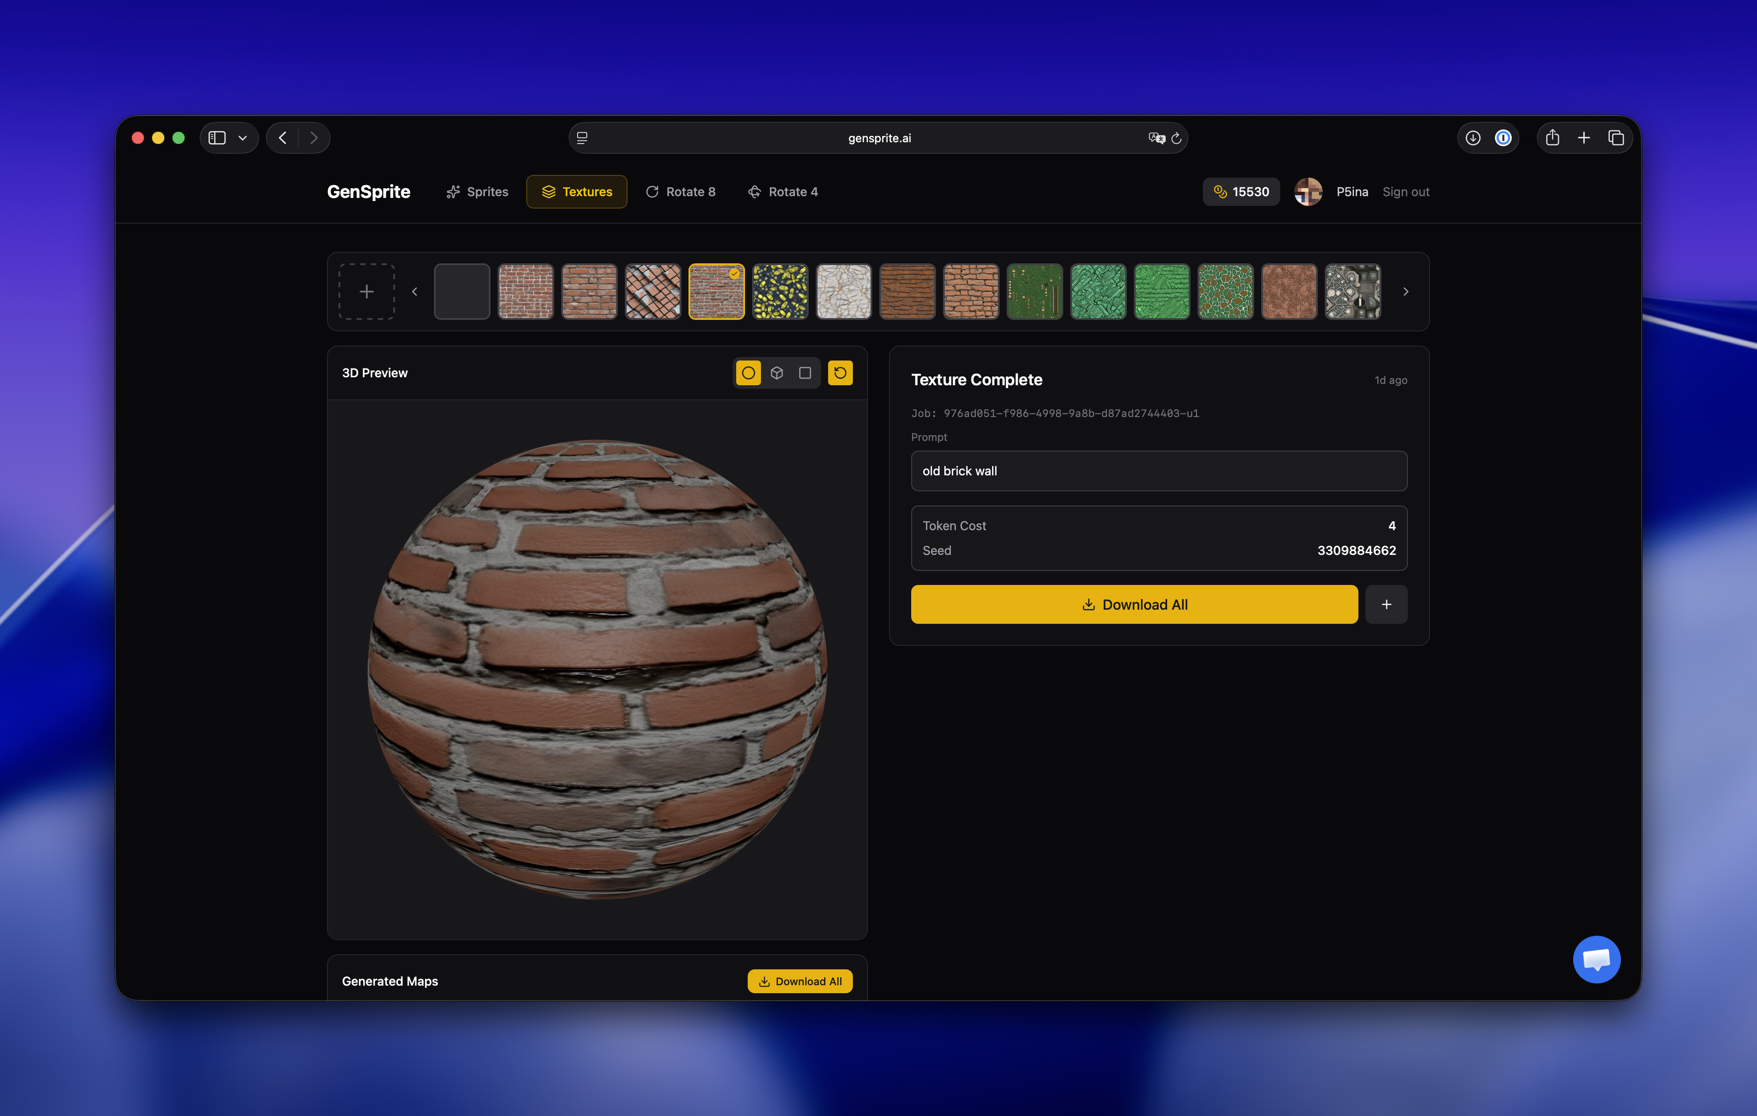Image resolution: width=1757 pixels, height=1116 pixels.
Task: Open the tab overview icon
Action: pyautogui.click(x=1616, y=138)
